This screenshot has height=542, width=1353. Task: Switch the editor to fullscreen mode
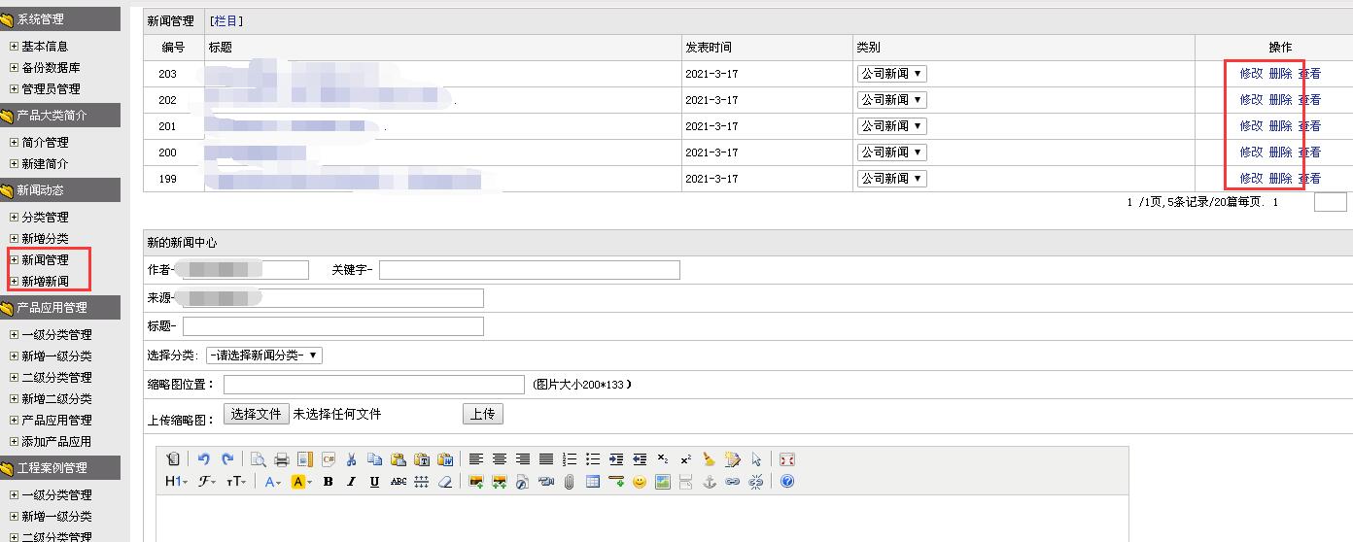787,459
